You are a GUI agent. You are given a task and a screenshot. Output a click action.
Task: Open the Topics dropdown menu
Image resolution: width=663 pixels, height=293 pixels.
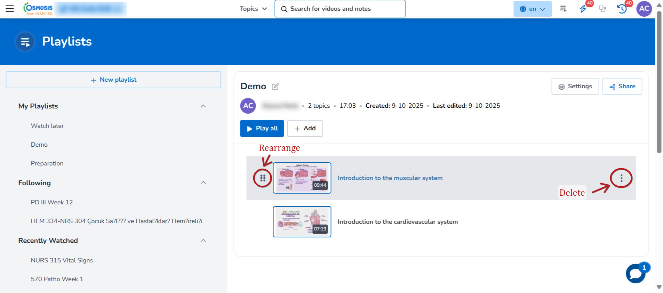tap(253, 9)
